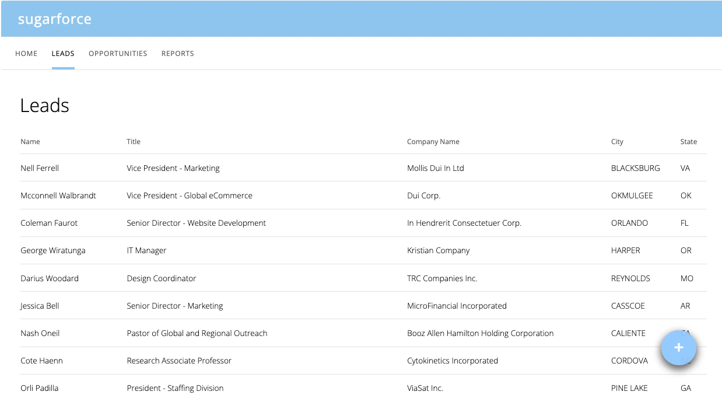Screen dimensions: 722x416
Task: Click company Mollis Dui In Ltd
Action: (x=436, y=168)
